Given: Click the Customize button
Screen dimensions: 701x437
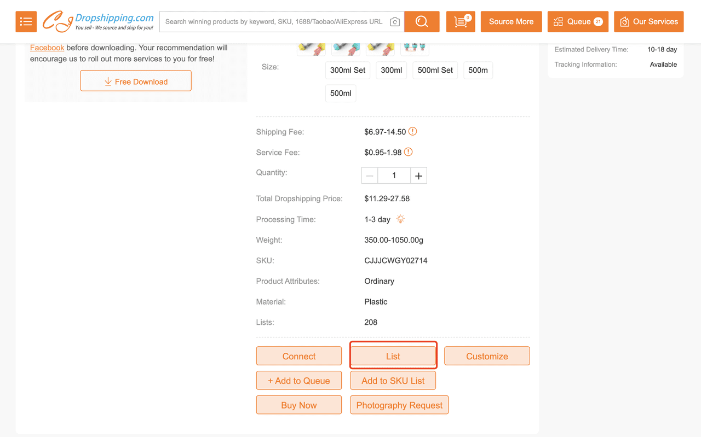Looking at the screenshot, I should point(487,356).
